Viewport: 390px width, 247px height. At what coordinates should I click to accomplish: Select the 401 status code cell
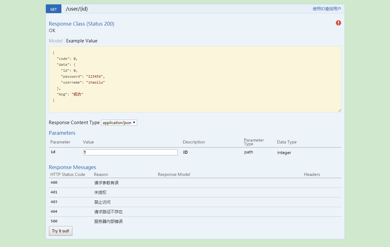[x=54, y=192]
